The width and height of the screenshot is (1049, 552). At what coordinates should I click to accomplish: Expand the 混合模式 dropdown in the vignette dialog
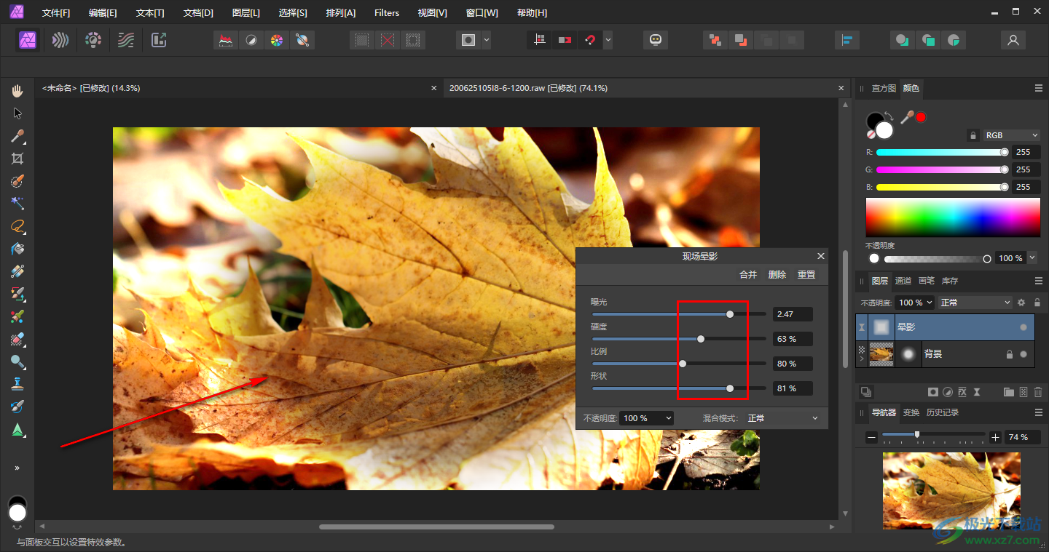tap(783, 418)
